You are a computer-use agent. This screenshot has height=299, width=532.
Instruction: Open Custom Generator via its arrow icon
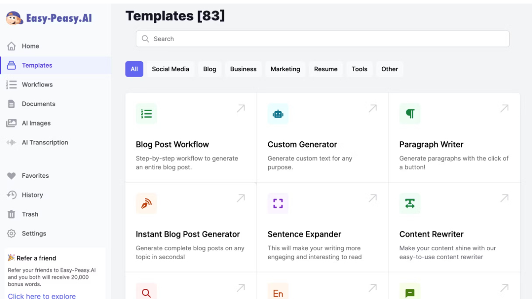click(373, 109)
